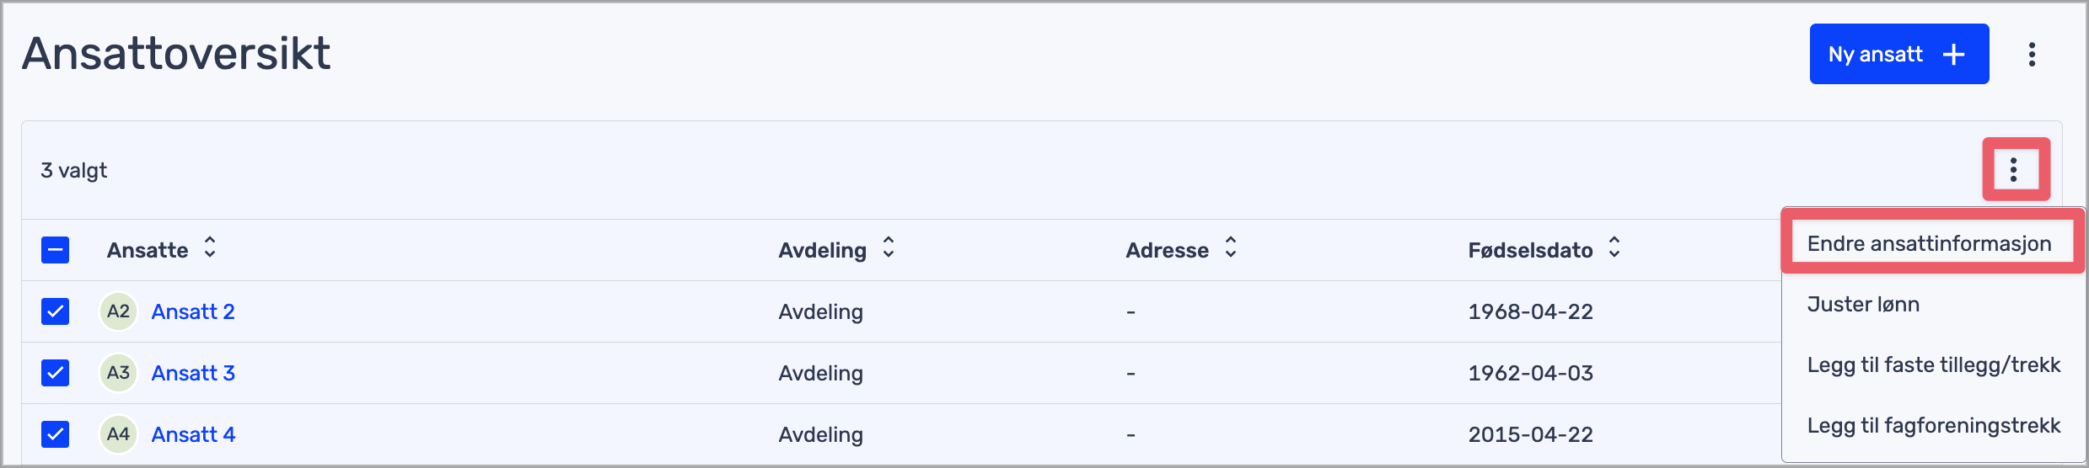Image resolution: width=2089 pixels, height=468 pixels.
Task: Uncheck the Ansatt 3 row checkbox
Action: click(x=56, y=373)
